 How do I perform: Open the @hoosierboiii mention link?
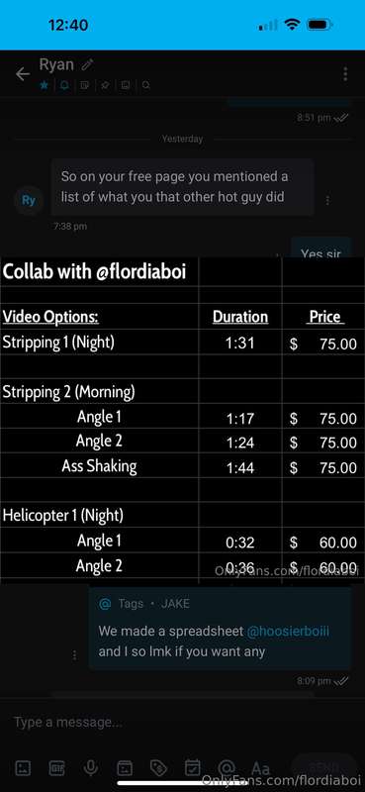point(288,632)
